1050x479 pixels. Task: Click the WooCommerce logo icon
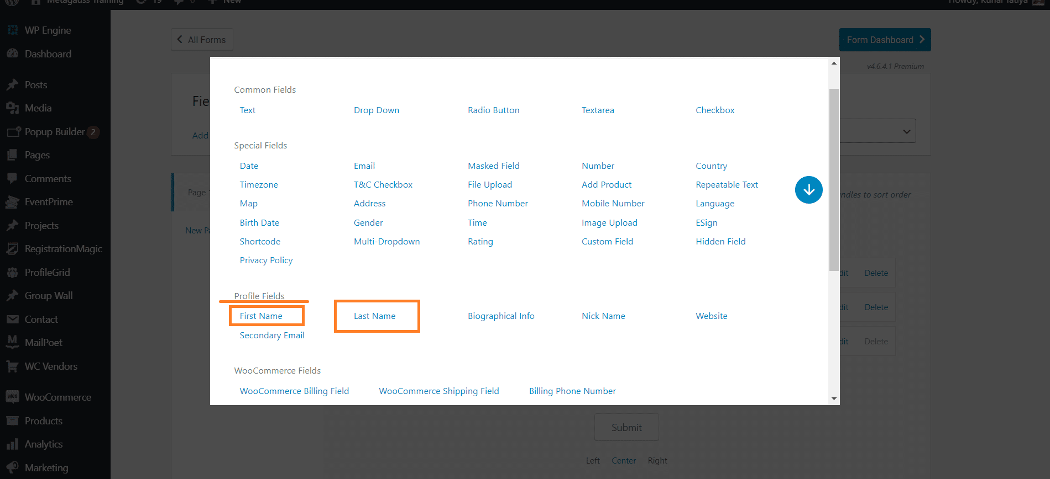click(x=12, y=397)
